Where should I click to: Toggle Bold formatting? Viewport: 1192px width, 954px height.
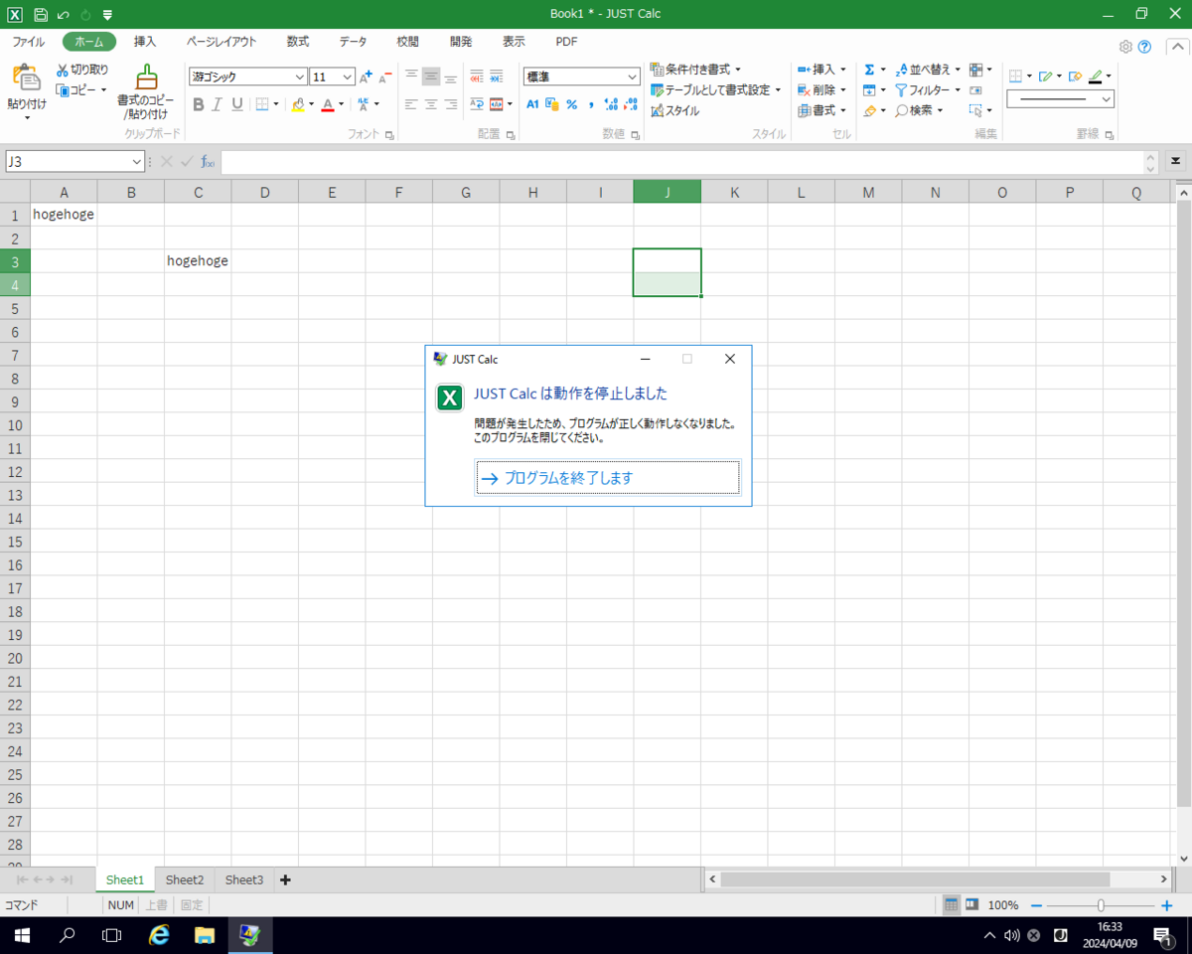click(198, 104)
